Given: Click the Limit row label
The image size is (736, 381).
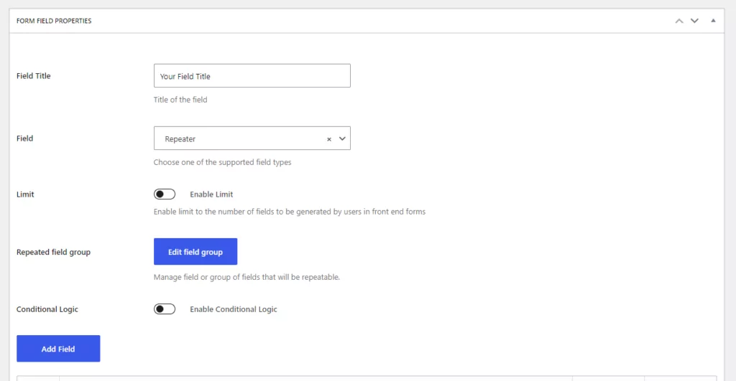Looking at the screenshot, I should 25,194.
